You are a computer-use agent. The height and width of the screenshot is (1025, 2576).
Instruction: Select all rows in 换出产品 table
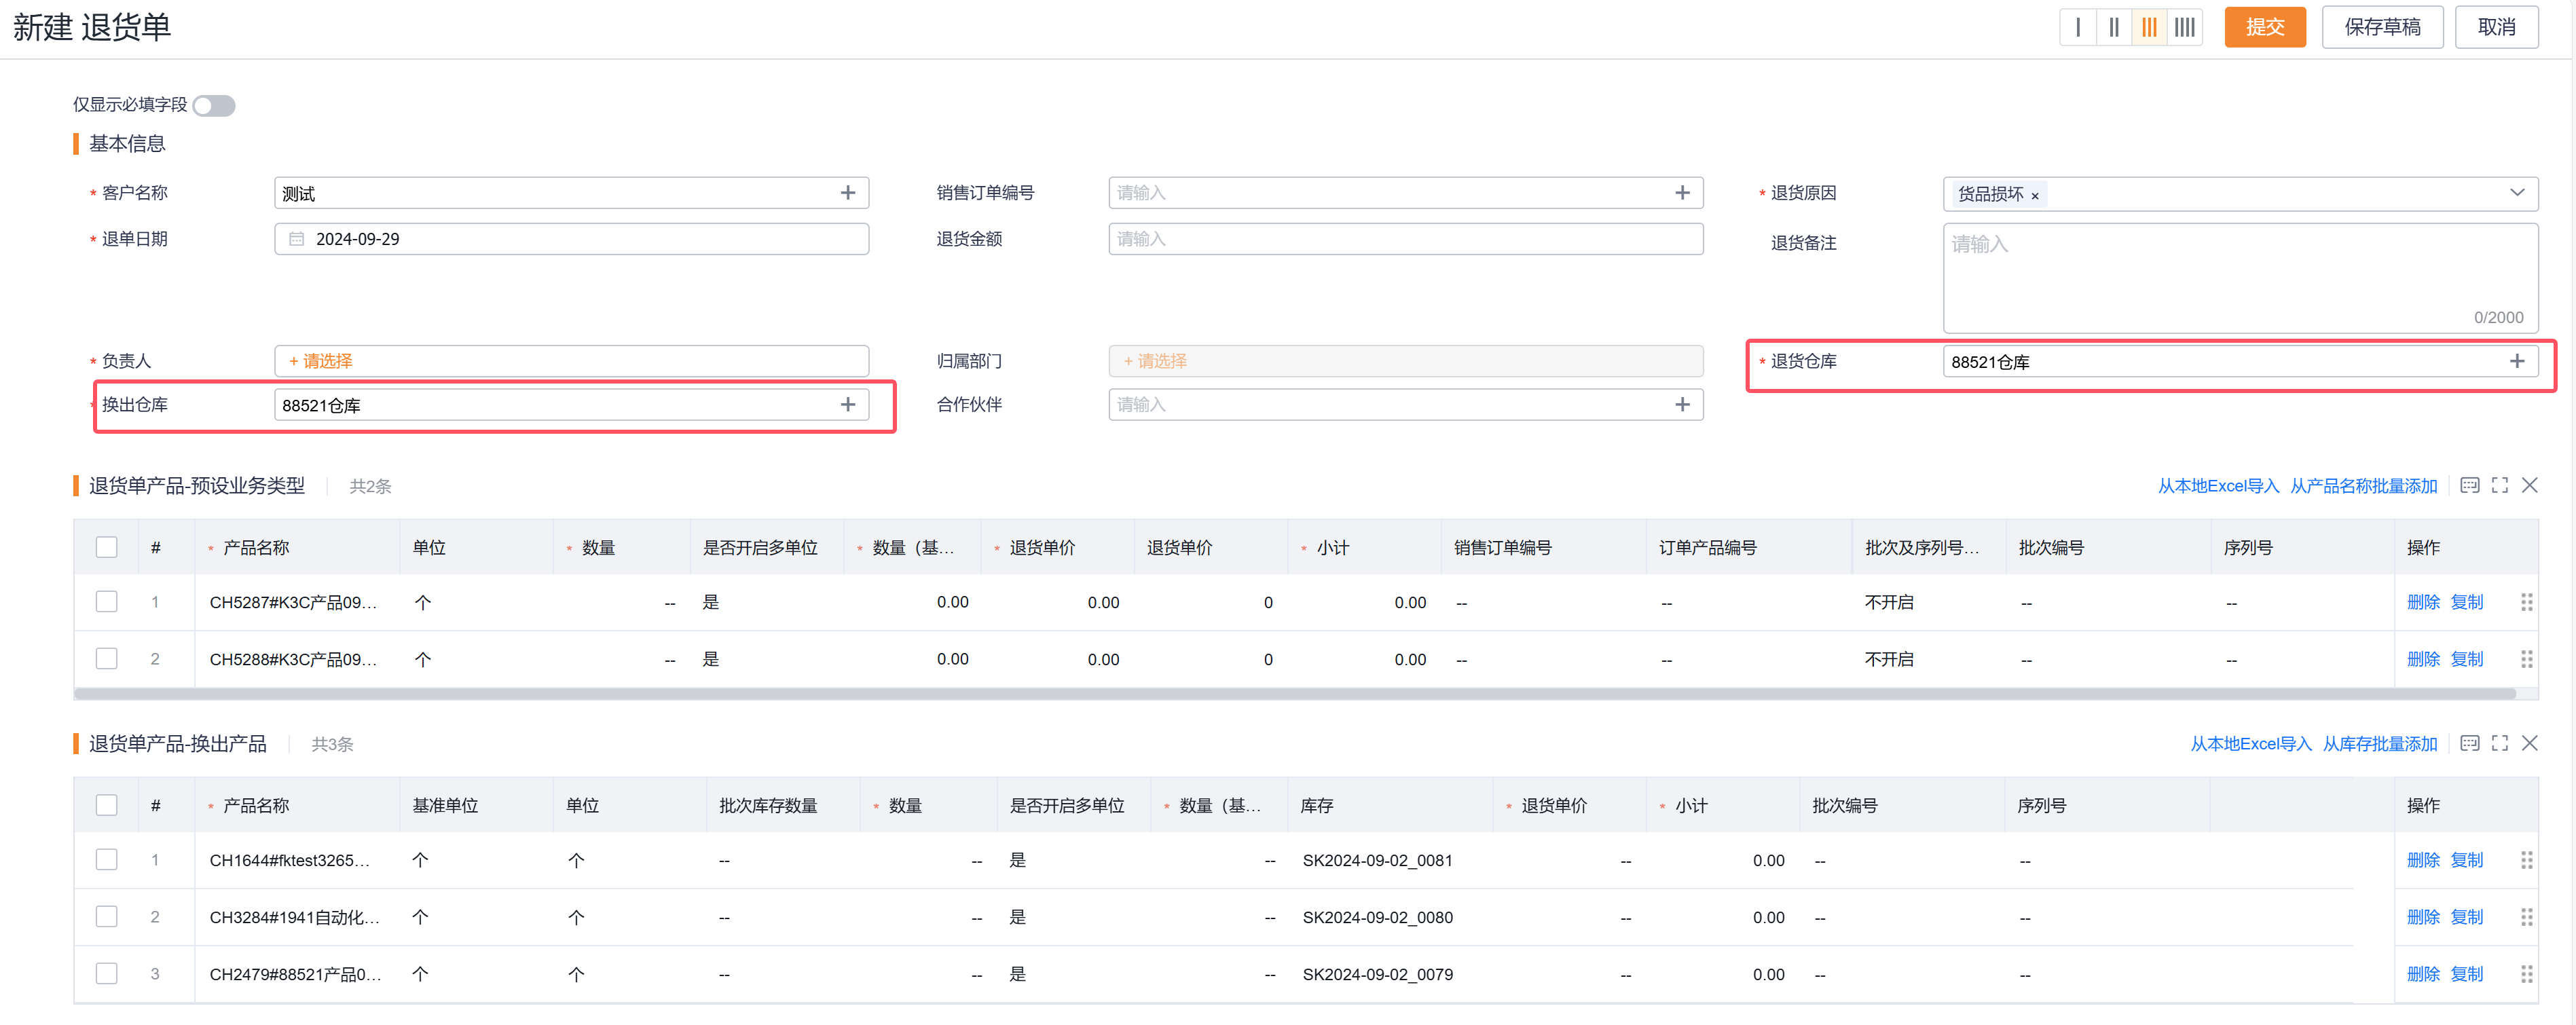point(106,805)
